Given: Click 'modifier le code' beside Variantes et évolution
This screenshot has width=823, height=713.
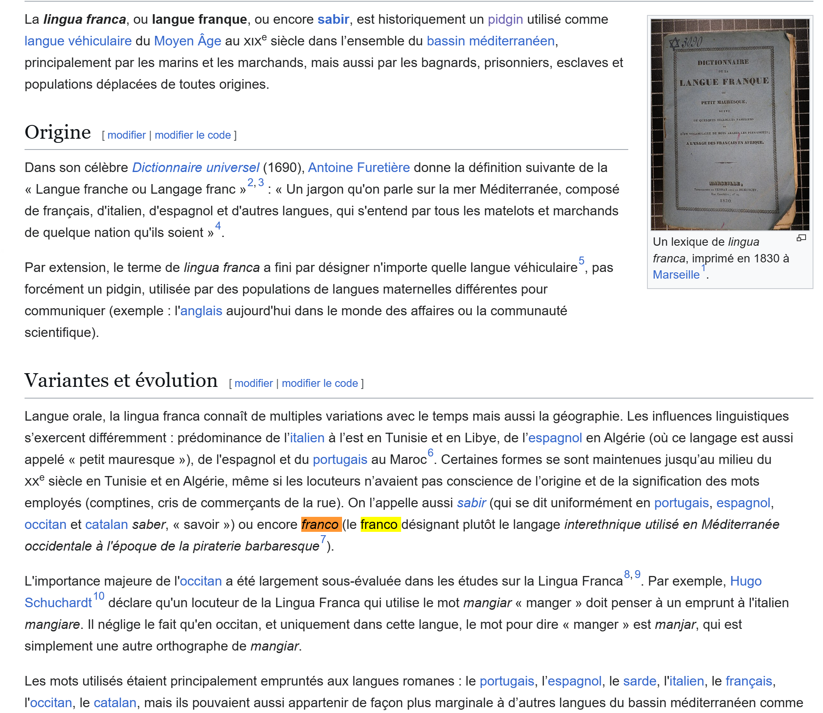Looking at the screenshot, I should click(320, 383).
